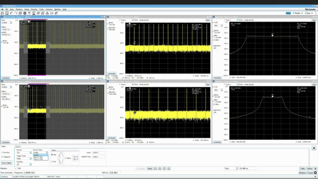Open the View menu

pyautogui.click(x=12, y=9)
